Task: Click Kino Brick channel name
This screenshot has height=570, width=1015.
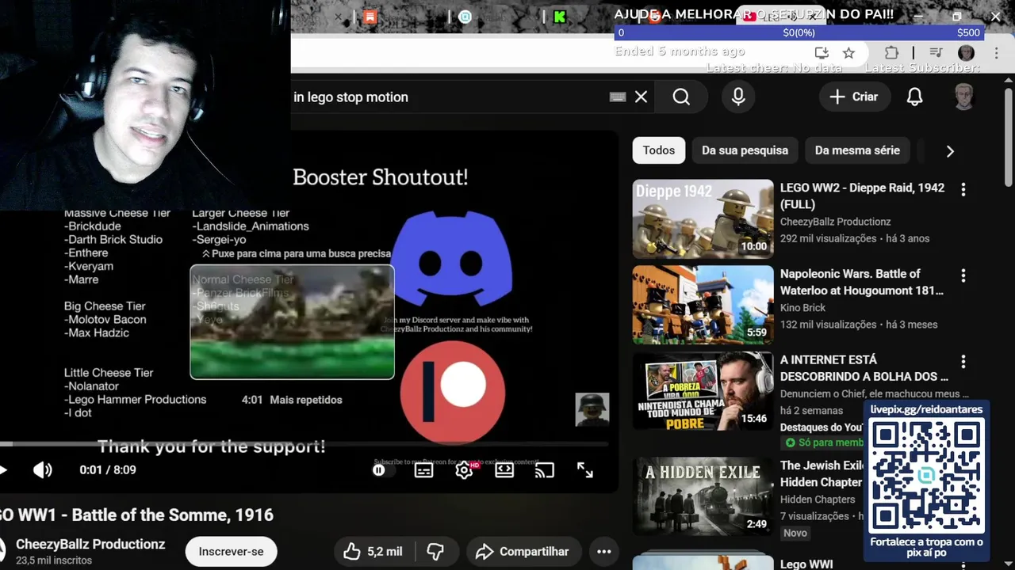Action: pyautogui.click(x=802, y=308)
